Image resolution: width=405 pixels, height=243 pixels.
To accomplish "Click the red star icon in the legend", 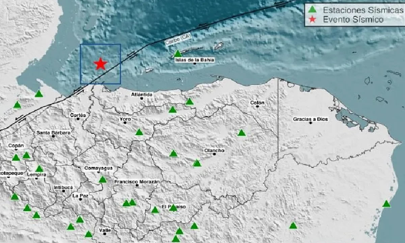I will point(313,20).
